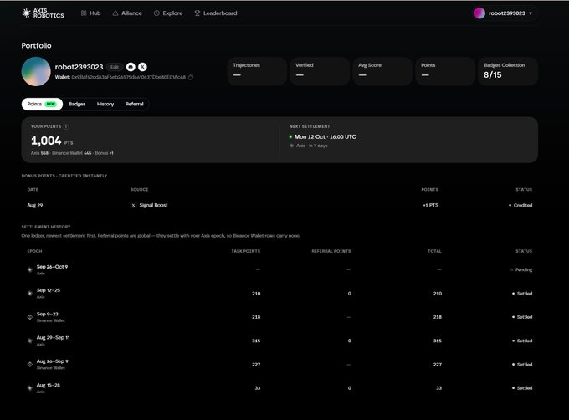The height and width of the screenshot is (420, 569).
Task: Click the 1,004 PTS total
Action: (52, 141)
